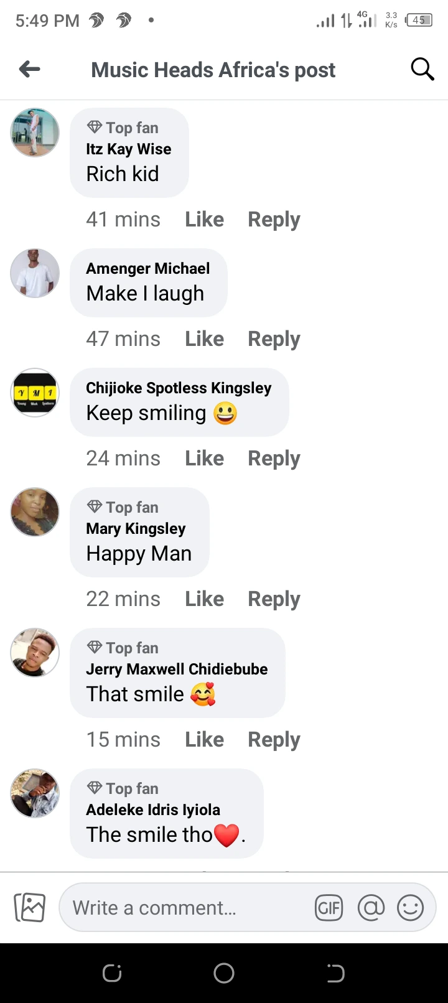The width and height of the screenshot is (448, 1003).
Task: View Mary Kingsley's profile photo
Action: [35, 512]
